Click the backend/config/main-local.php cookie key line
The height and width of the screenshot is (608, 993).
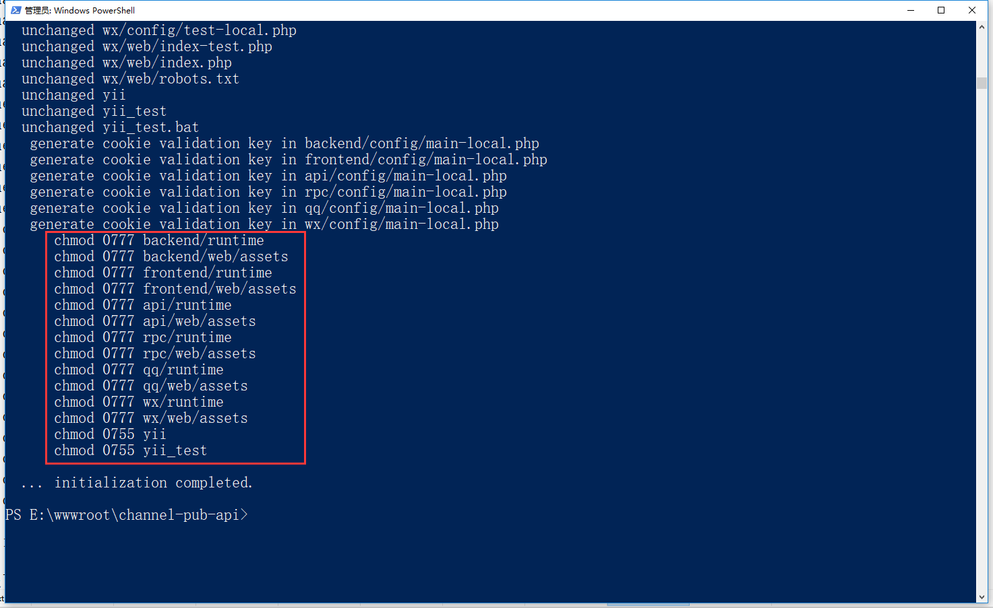pos(284,143)
